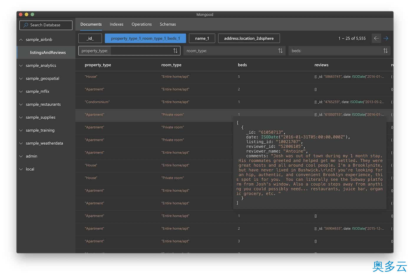The width and height of the screenshot is (410, 275).
Task: Open the Documents tab
Action: pos(91,24)
